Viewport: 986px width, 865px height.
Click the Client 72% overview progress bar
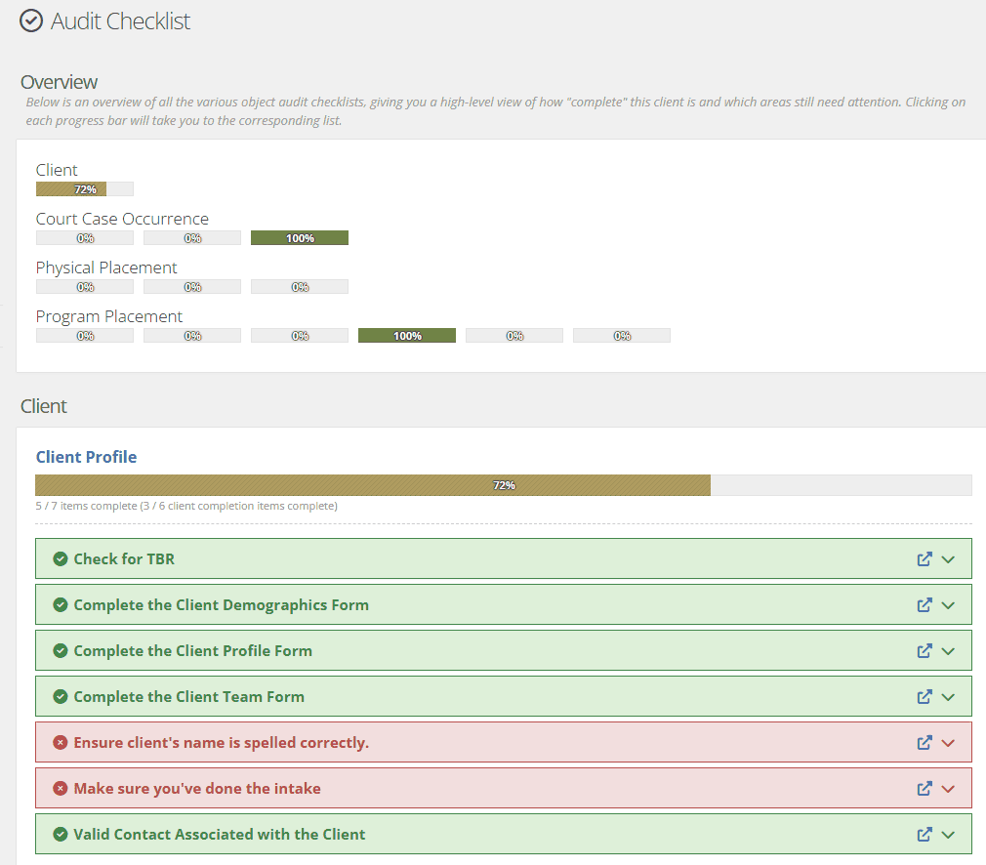[85, 188]
